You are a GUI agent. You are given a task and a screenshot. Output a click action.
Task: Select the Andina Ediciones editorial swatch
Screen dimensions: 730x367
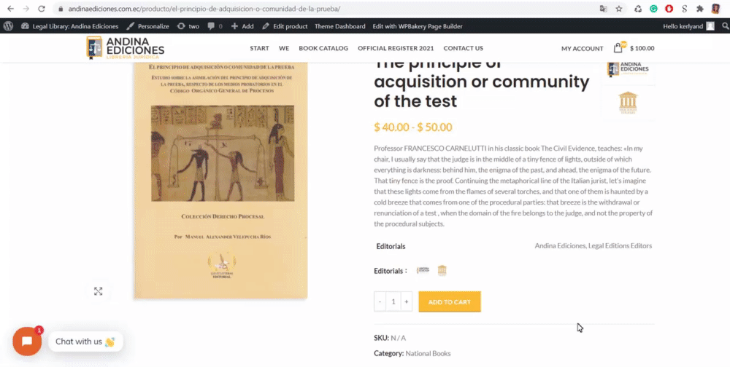[423, 270]
